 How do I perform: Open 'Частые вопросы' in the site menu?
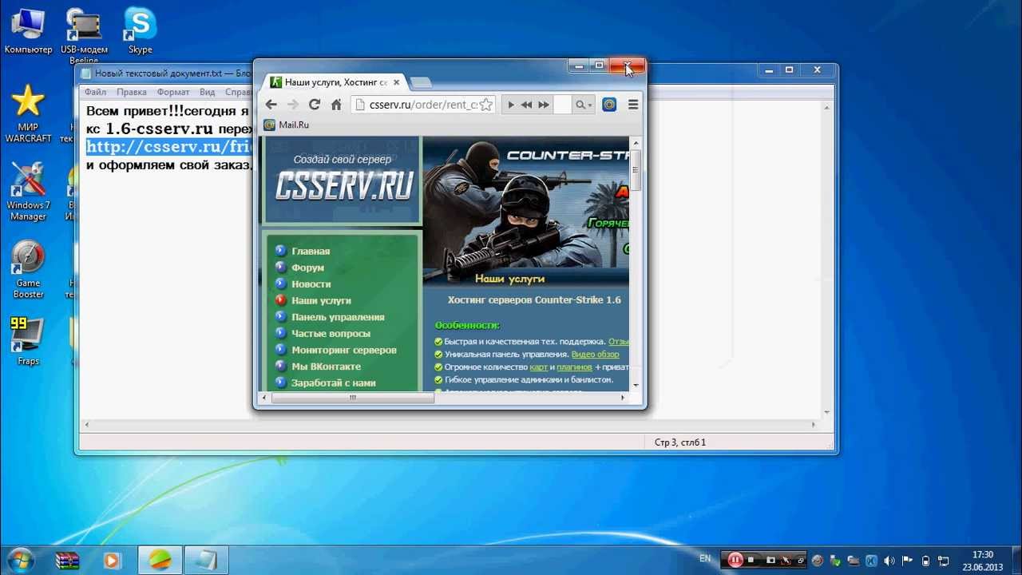coord(331,333)
